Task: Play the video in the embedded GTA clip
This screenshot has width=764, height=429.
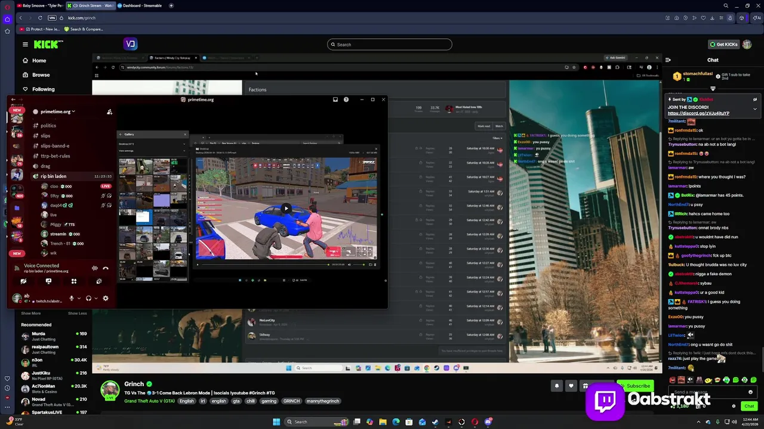Action: (286, 209)
